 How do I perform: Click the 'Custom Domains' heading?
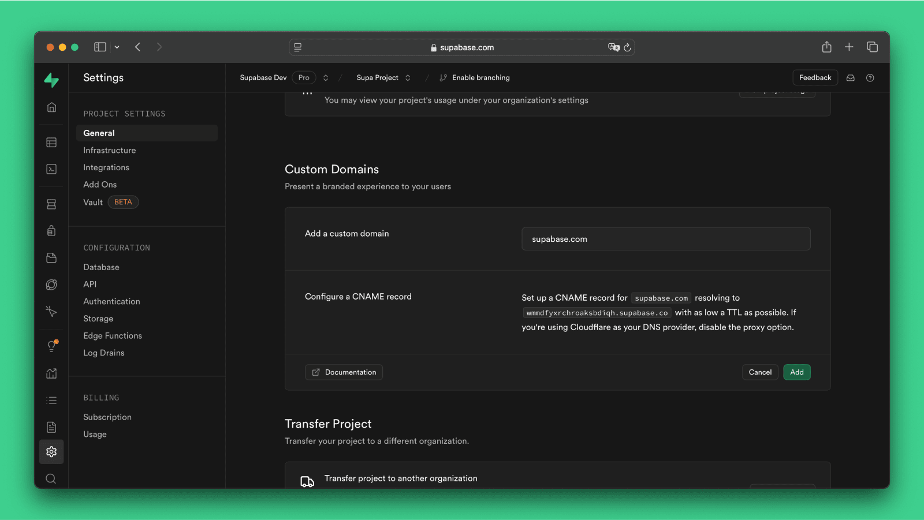pyautogui.click(x=332, y=169)
